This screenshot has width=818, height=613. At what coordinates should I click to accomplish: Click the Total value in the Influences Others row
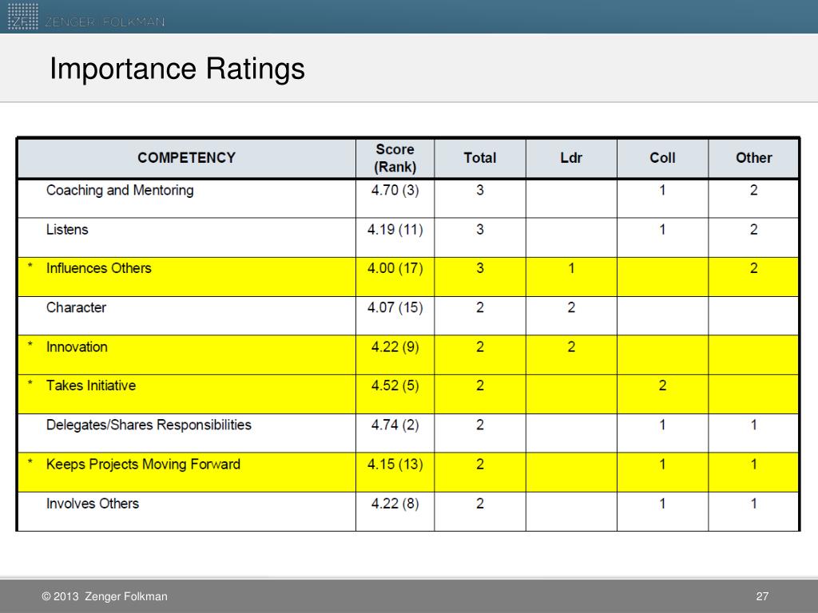click(480, 268)
